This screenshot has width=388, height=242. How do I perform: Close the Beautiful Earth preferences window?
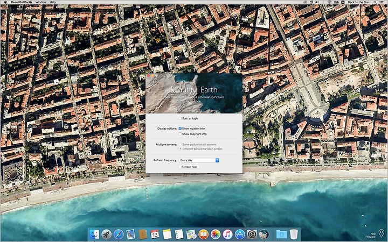pos(149,76)
